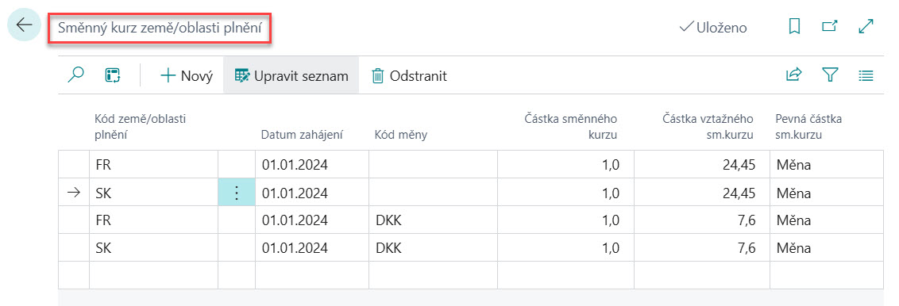The height and width of the screenshot is (306, 899).
Task: Click DKK currency code in FR row
Action: 433,220
